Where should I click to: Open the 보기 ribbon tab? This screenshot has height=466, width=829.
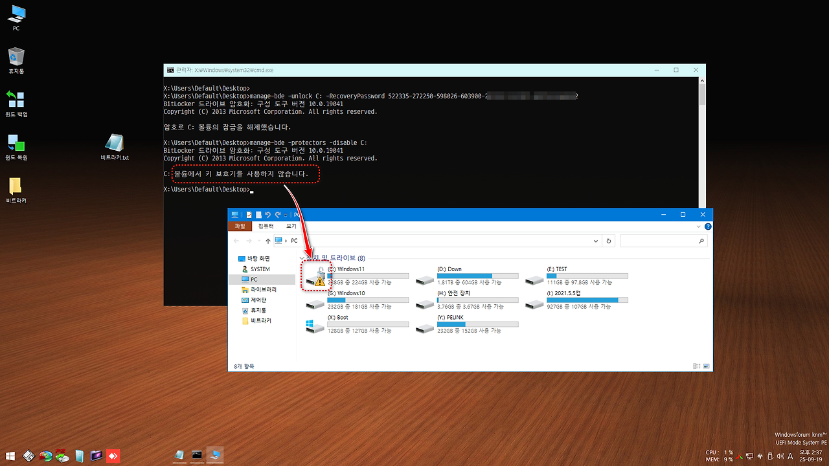(x=291, y=227)
